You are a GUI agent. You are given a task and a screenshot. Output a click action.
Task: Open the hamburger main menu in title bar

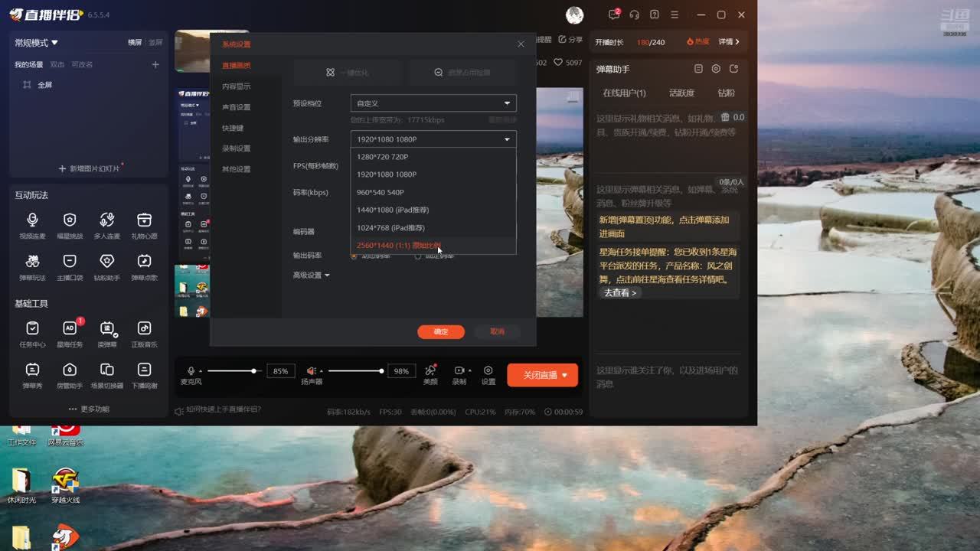coord(674,15)
